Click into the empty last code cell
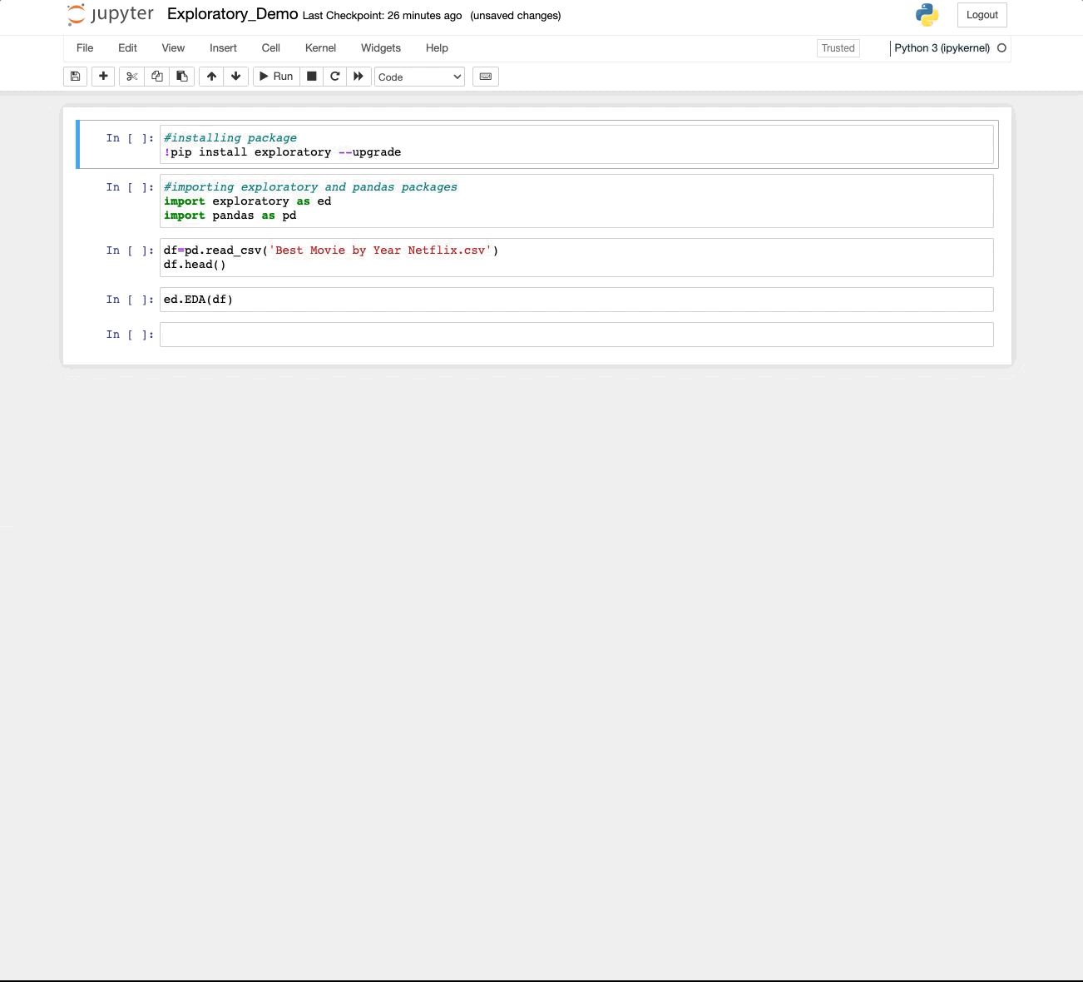The image size is (1083, 982). point(576,335)
